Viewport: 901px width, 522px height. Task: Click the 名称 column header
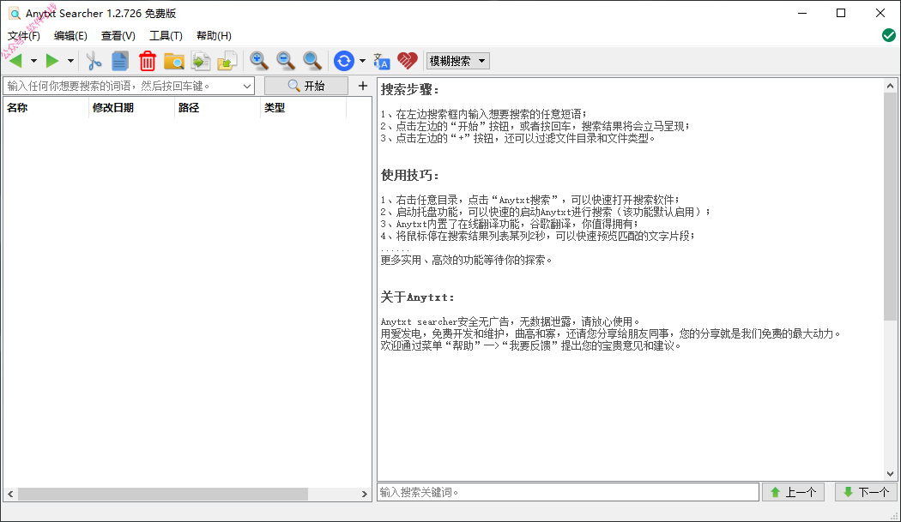tap(46, 107)
